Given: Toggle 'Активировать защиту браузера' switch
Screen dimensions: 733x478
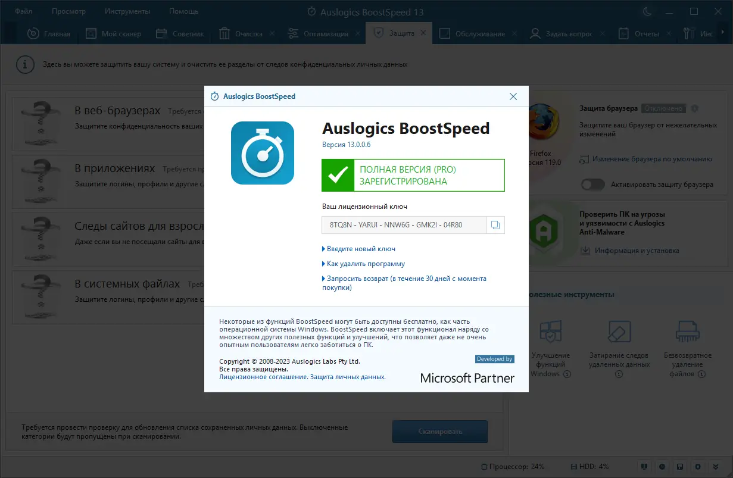Looking at the screenshot, I should point(593,185).
